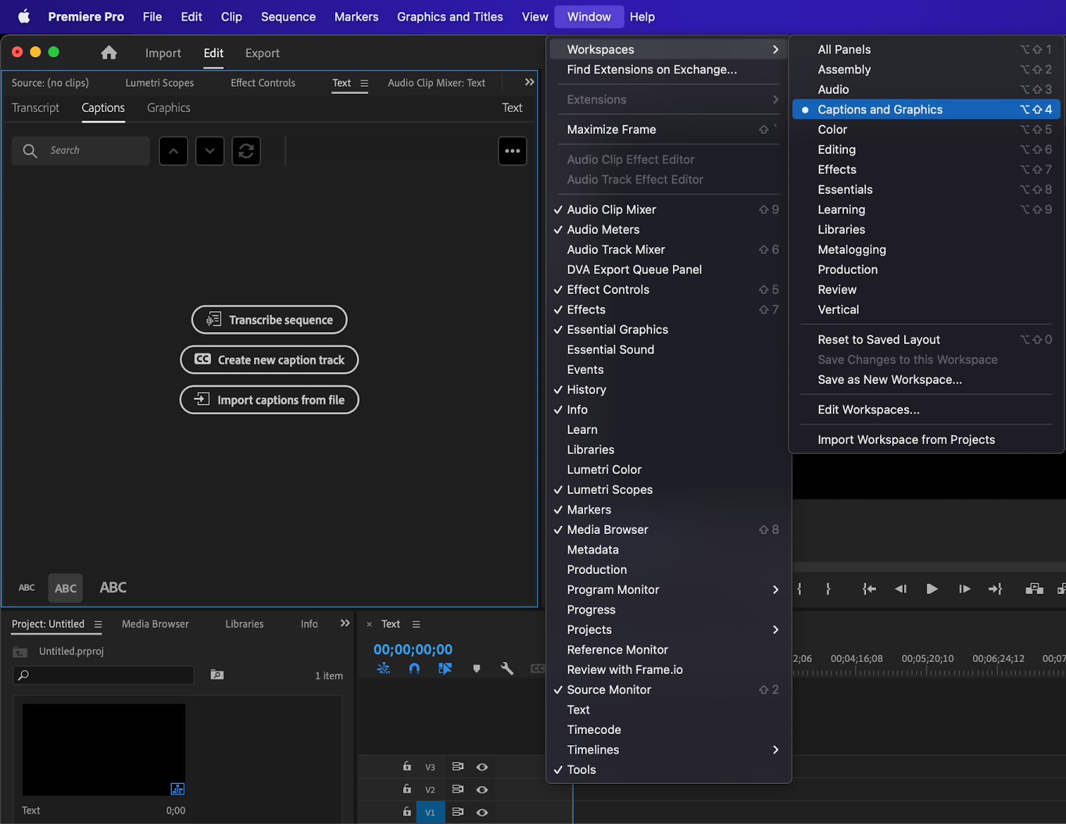Jump to next search result arrow
This screenshot has width=1066, height=824.
tap(210, 151)
